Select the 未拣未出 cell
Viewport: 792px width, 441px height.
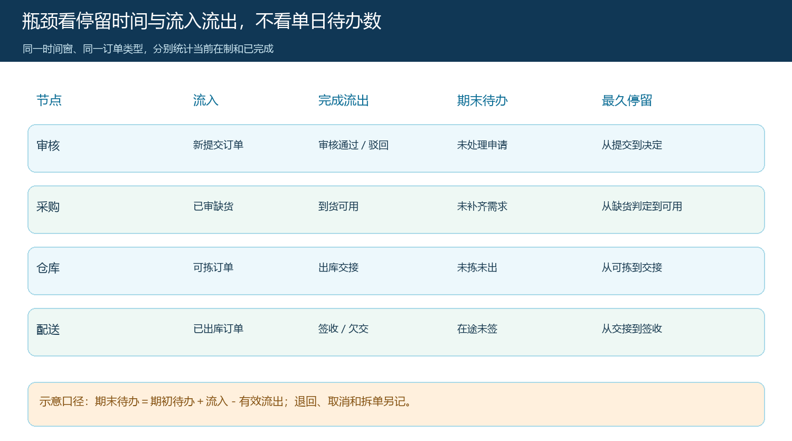pyautogui.click(x=477, y=268)
